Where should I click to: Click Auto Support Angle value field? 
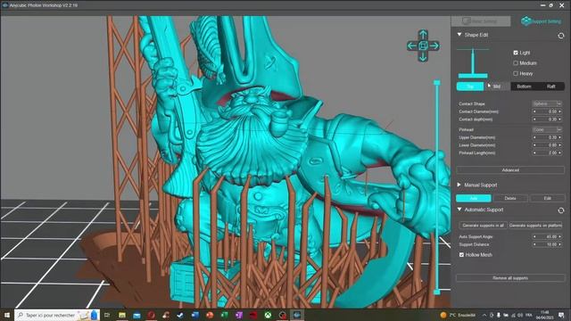click(x=547, y=236)
